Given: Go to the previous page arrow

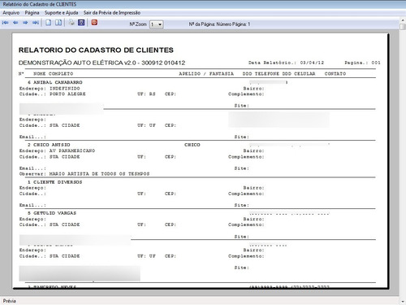Looking at the screenshot, I should [15, 23].
